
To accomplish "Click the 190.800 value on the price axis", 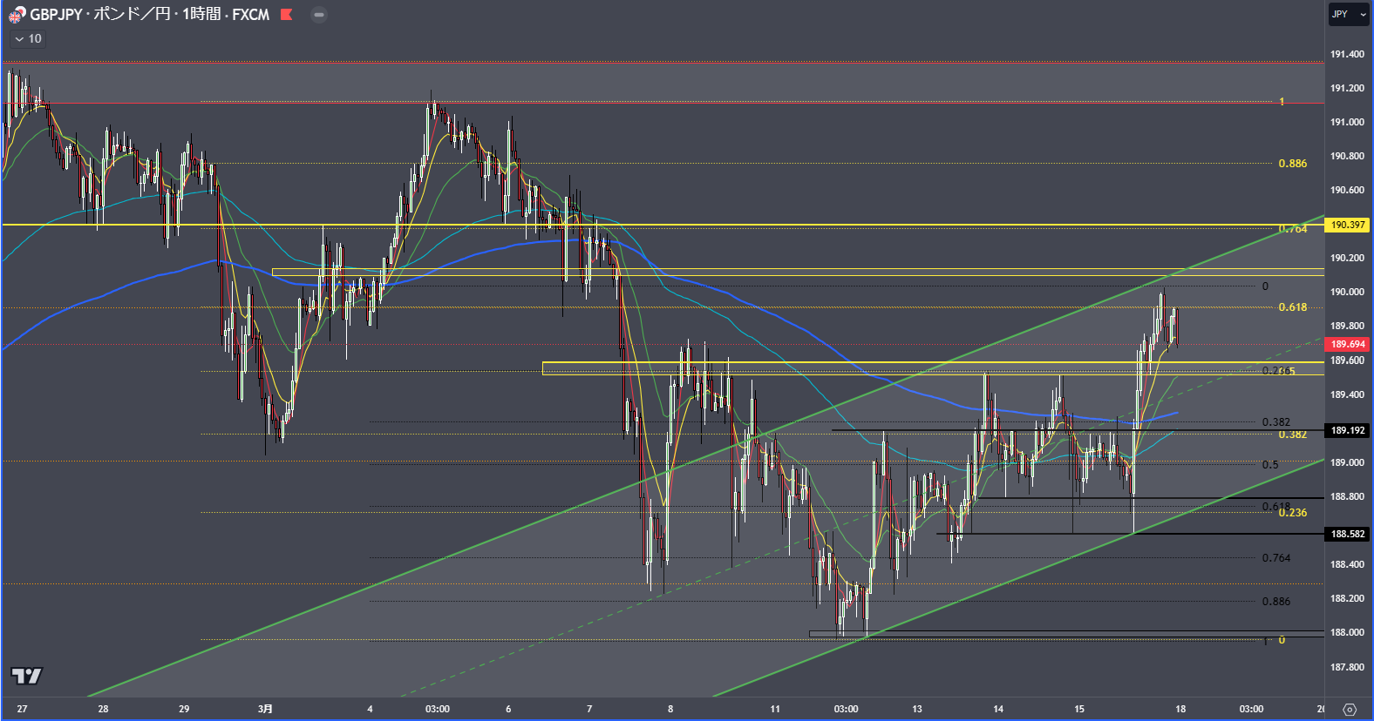I will click(1347, 156).
